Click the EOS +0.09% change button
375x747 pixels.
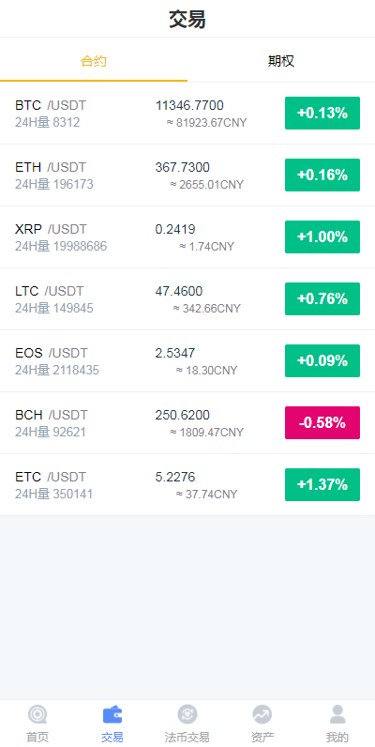322,360
